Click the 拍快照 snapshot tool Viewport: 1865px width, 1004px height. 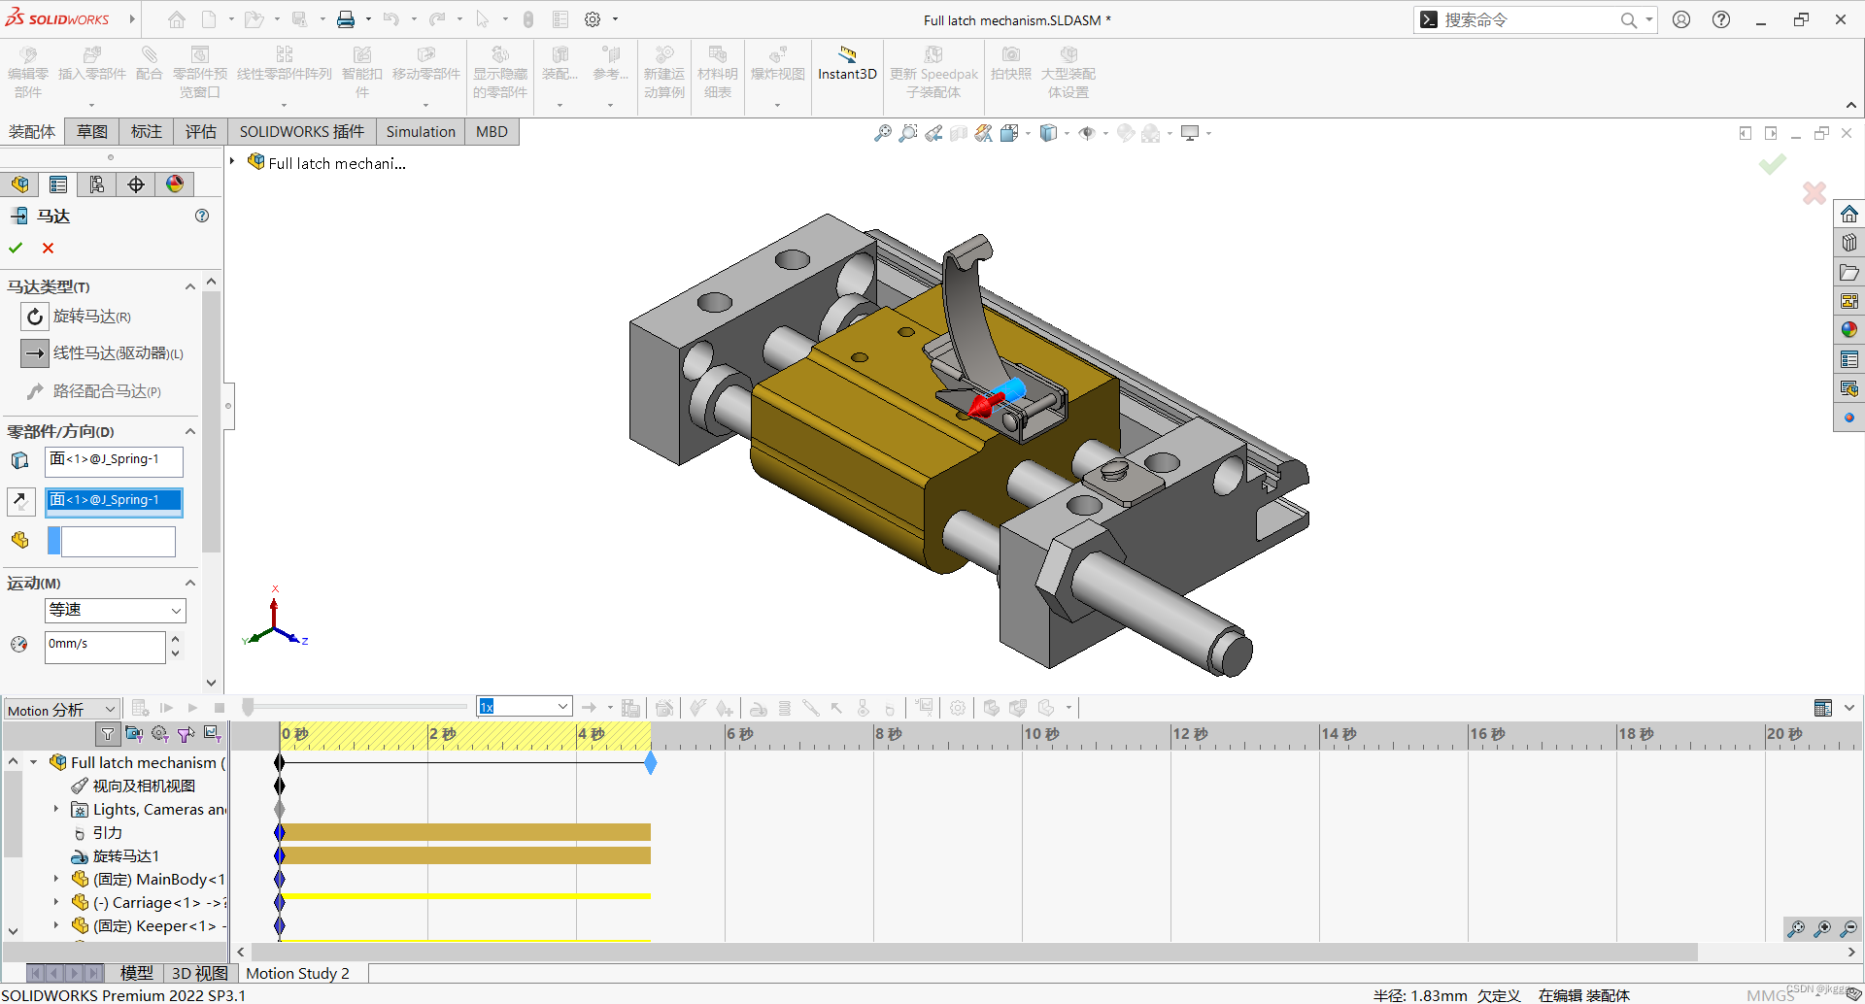pyautogui.click(x=1010, y=68)
